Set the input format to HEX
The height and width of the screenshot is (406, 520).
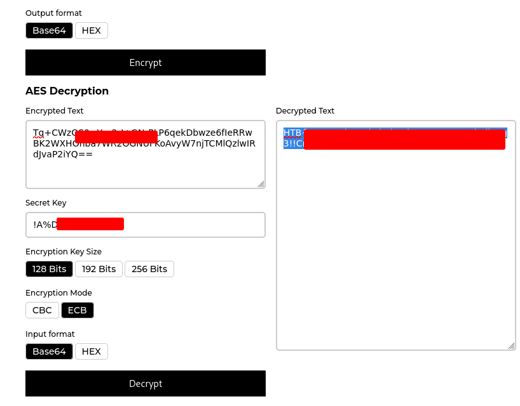tap(91, 351)
